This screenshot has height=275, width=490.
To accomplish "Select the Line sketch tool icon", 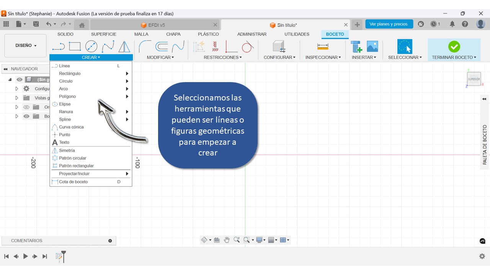I will click(x=59, y=47).
